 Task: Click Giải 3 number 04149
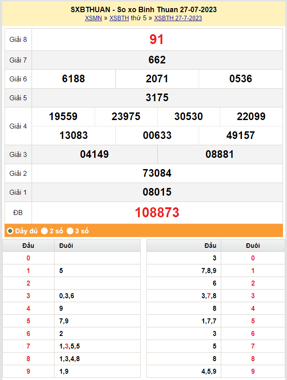(94, 154)
